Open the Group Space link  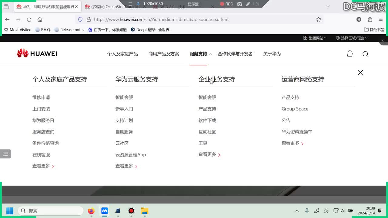coord(295,109)
